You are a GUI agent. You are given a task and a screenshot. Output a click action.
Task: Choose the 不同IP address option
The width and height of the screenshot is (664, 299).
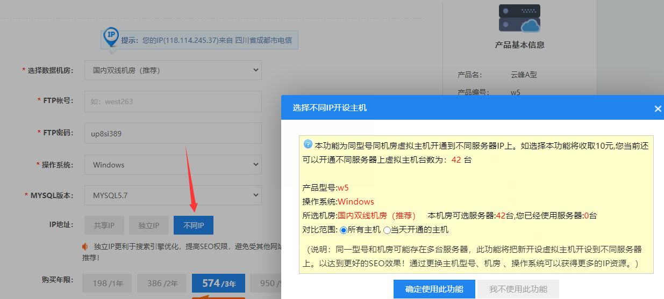194,225
